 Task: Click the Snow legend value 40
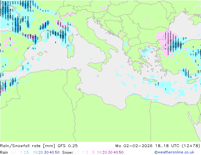pos(116,152)
